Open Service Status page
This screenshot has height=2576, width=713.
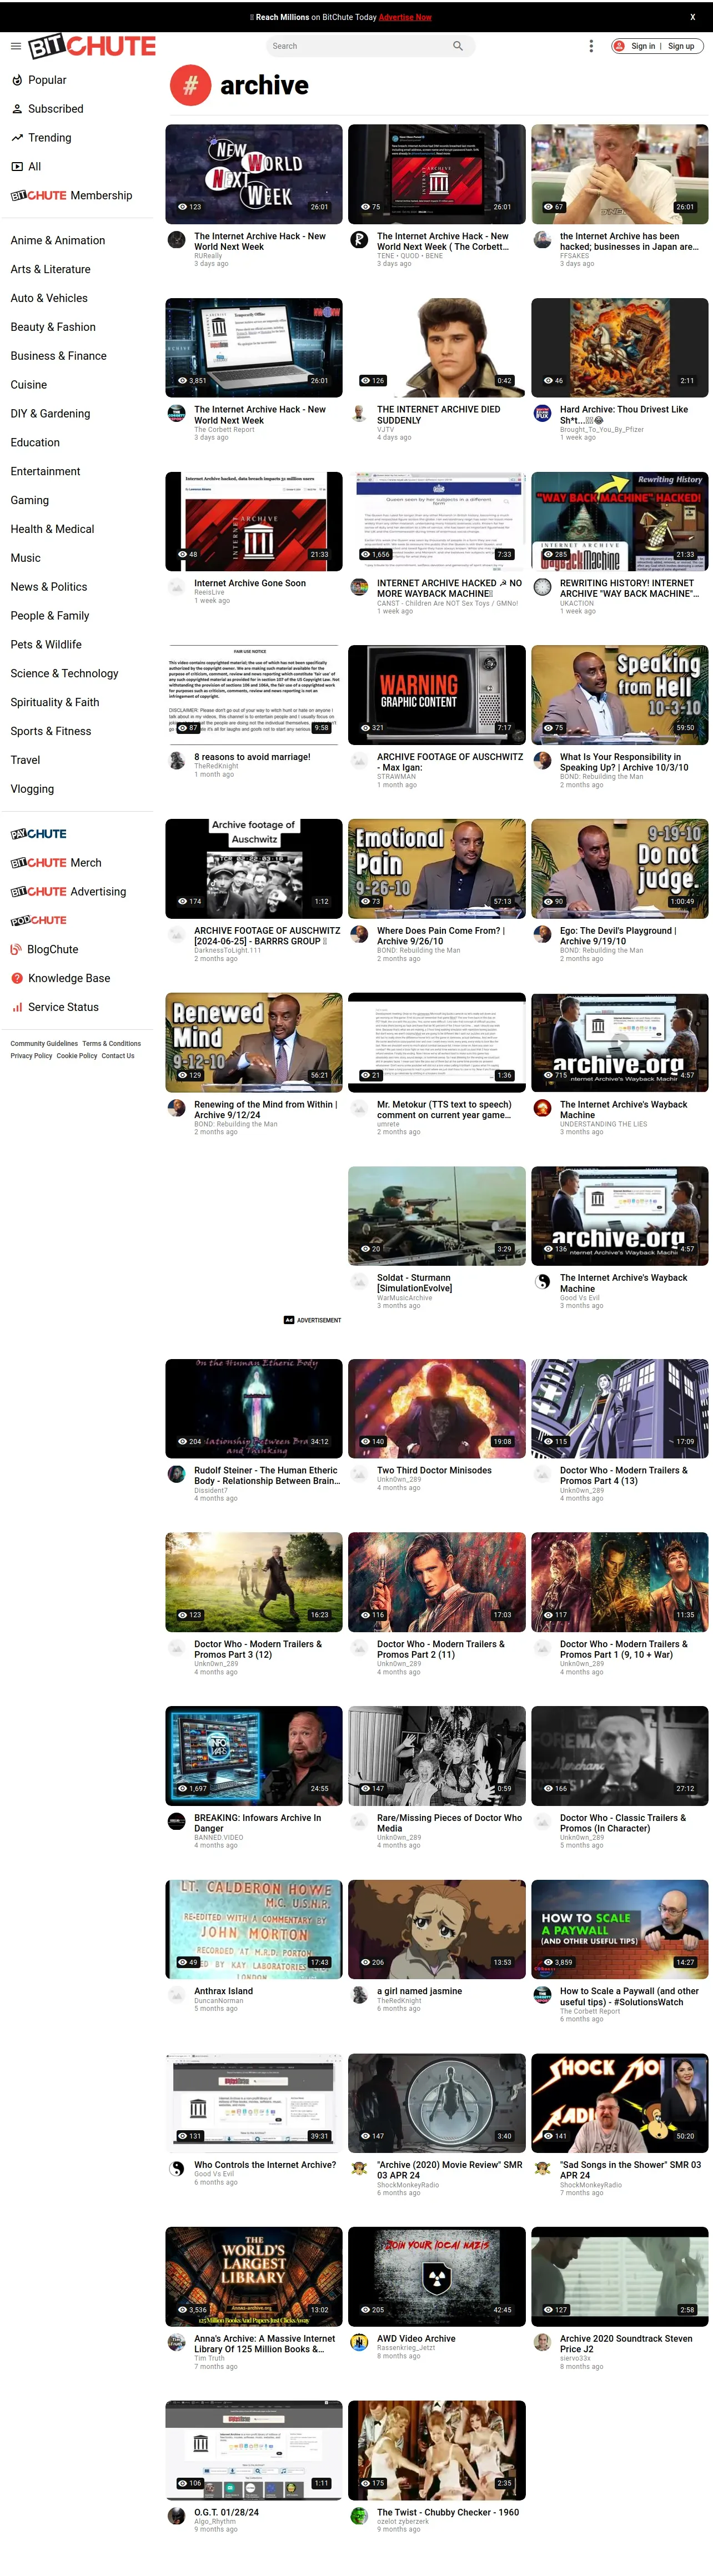54,1008
